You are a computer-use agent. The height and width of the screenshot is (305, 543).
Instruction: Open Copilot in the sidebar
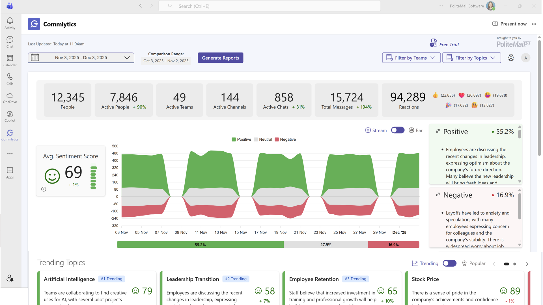[x=10, y=116]
